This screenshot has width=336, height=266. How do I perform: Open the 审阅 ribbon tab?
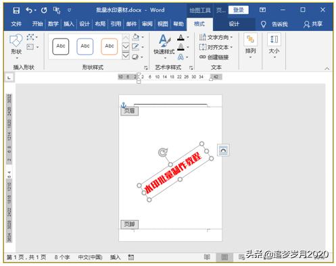tap(147, 24)
